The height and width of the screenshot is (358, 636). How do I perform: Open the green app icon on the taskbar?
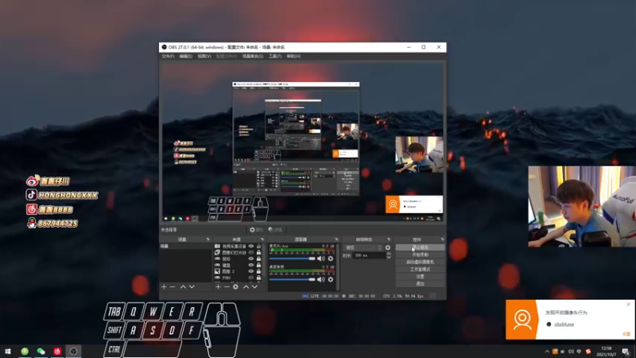pos(25,351)
